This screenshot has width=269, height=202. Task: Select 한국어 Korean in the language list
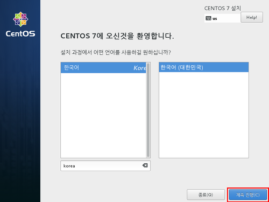[103, 68]
